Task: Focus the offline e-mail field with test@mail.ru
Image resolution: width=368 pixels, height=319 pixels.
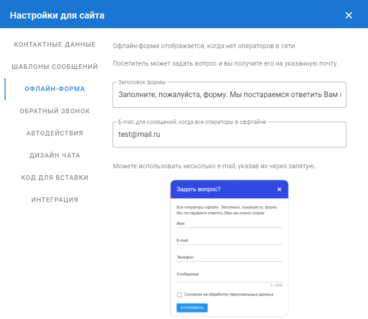Action: (x=229, y=135)
